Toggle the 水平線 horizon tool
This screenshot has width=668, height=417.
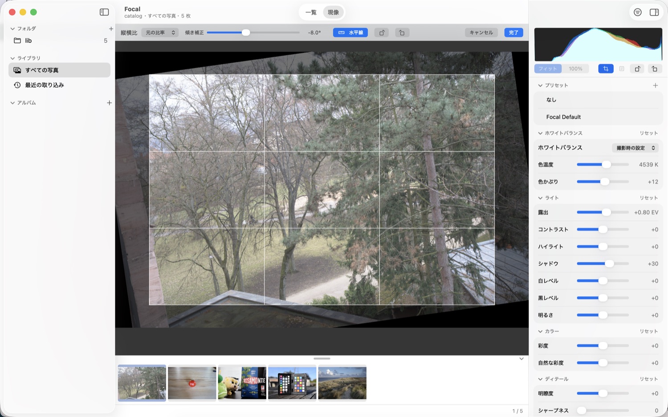click(350, 32)
